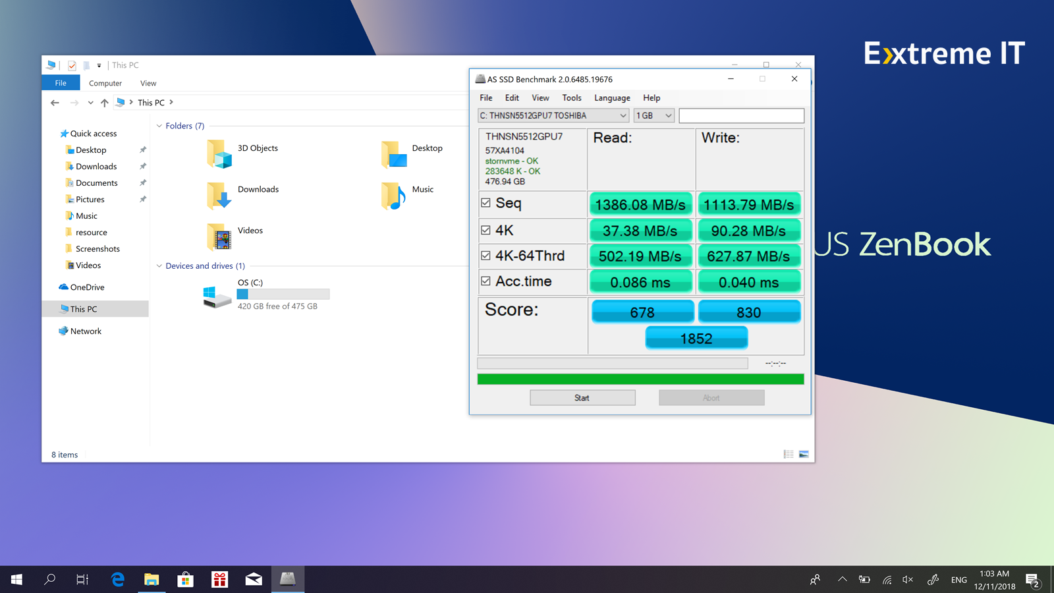Image resolution: width=1054 pixels, height=593 pixels.
Task: Go up one folder level in File Explorer
Action: click(x=104, y=102)
